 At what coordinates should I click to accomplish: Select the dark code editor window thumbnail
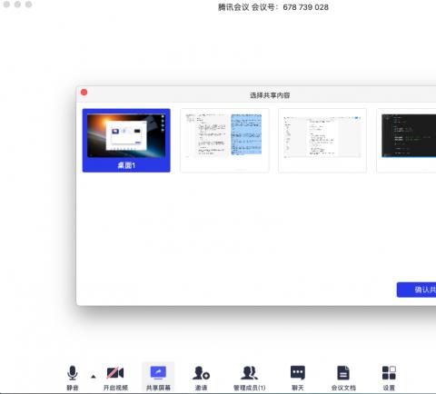(407, 141)
